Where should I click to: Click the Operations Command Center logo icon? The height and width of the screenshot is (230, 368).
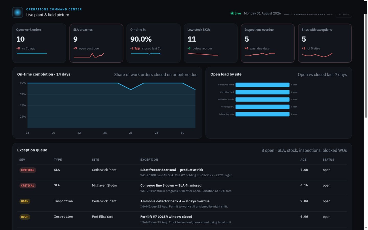18,12
